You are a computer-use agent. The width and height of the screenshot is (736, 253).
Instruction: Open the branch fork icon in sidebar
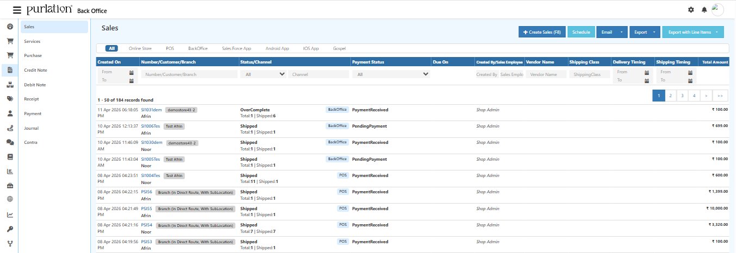point(10,243)
